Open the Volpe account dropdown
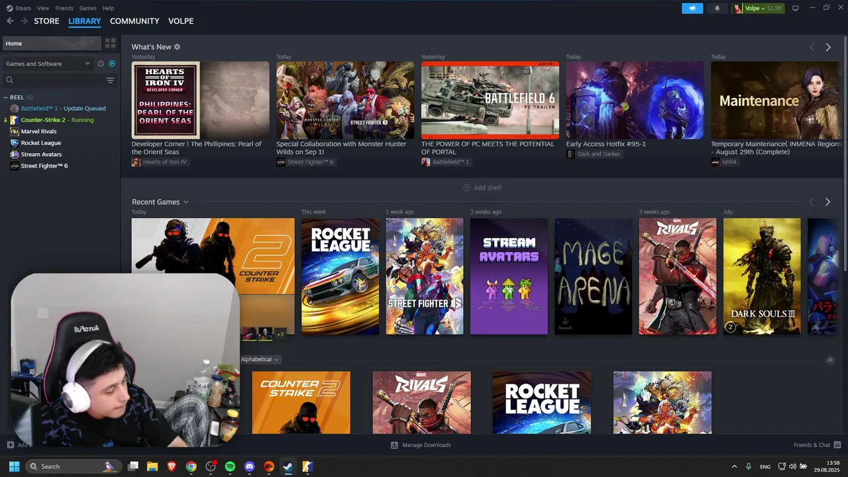 pos(758,8)
